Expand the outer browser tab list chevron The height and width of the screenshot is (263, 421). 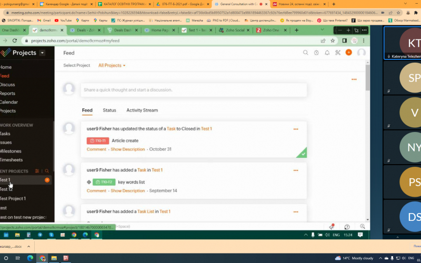click(x=405, y=4)
